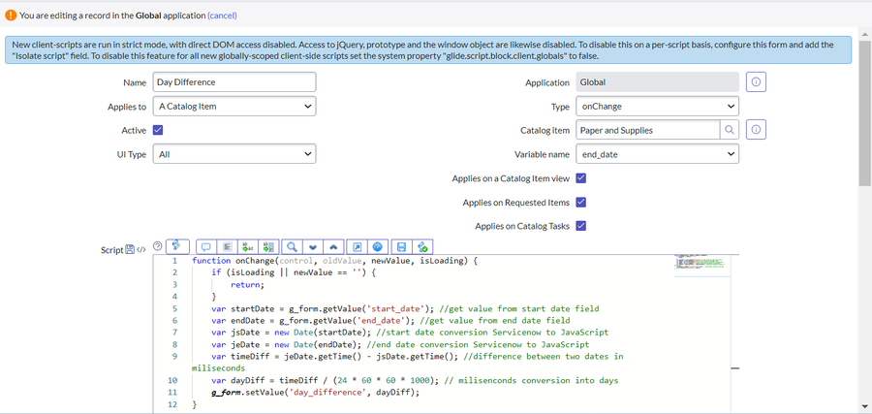Click the orange warning icon in banner
Viewport: 872px width, 414px height.
[11, 16]
